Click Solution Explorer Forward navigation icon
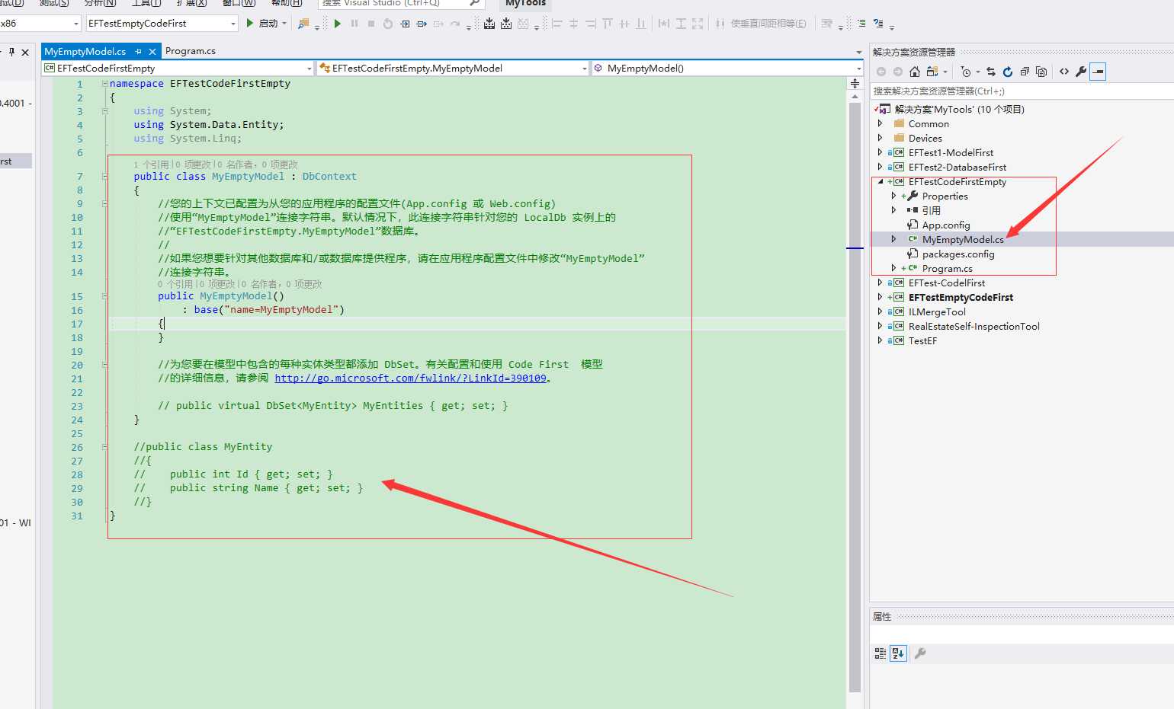1174x709 pixels. tap(897, 72)
